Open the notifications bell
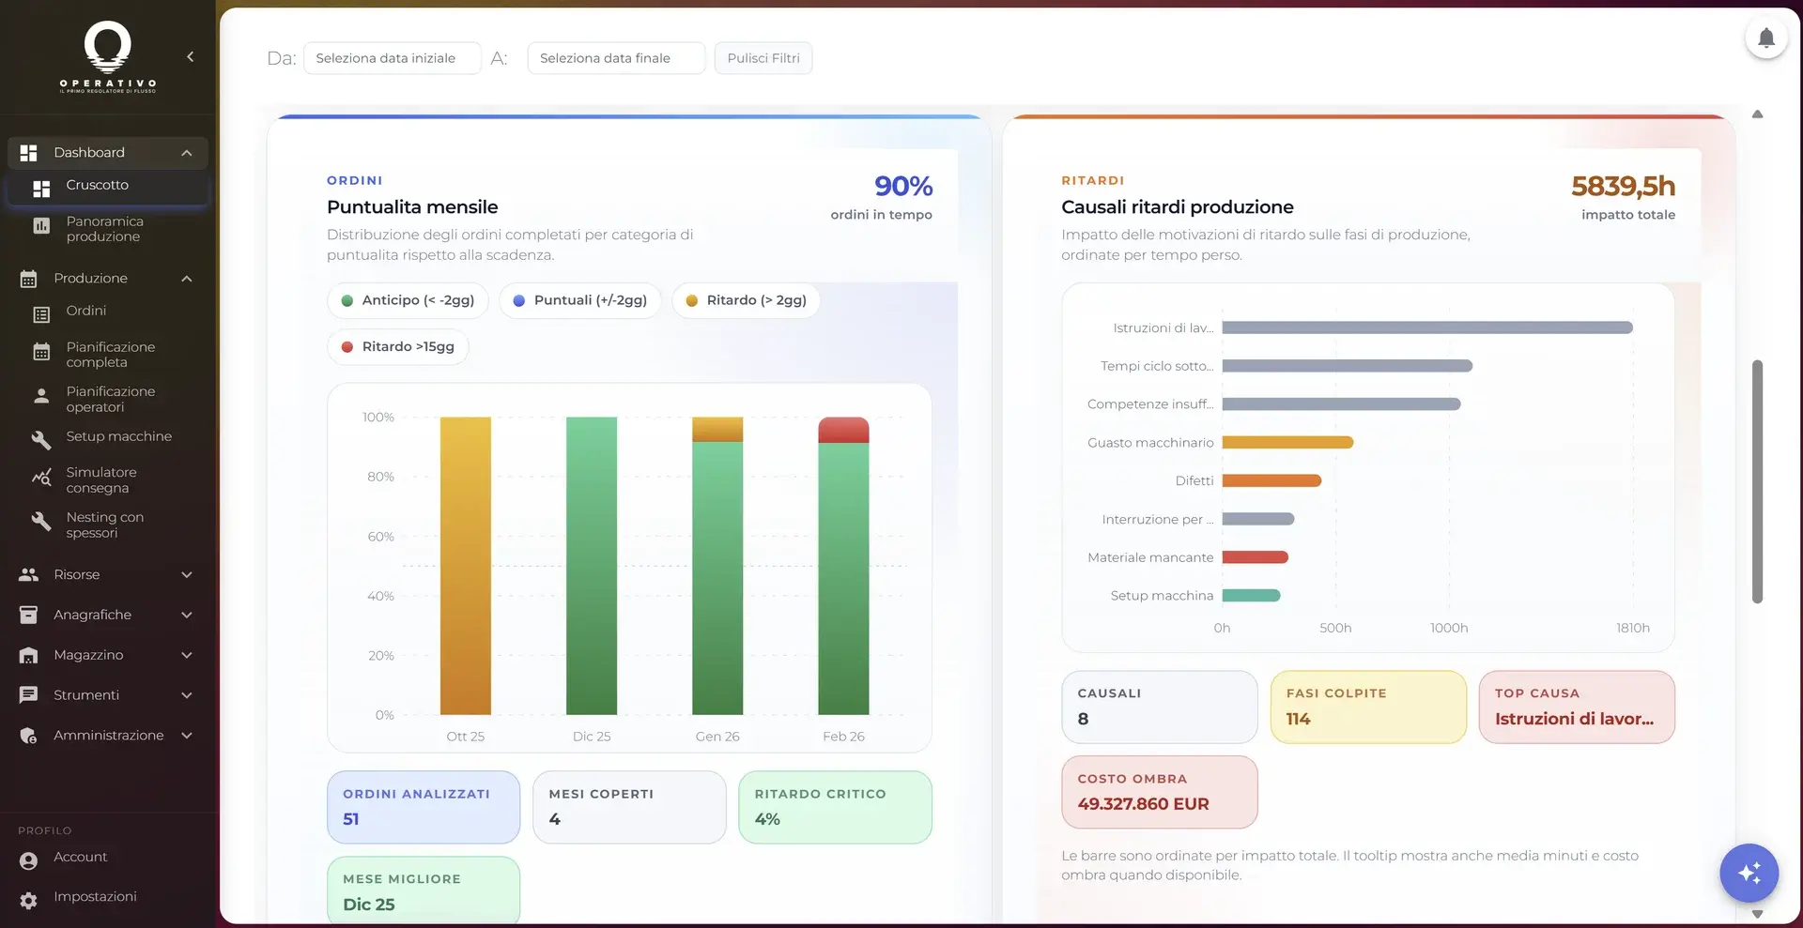This screenshot has width=1803, height=928. tap(1765, 38)
